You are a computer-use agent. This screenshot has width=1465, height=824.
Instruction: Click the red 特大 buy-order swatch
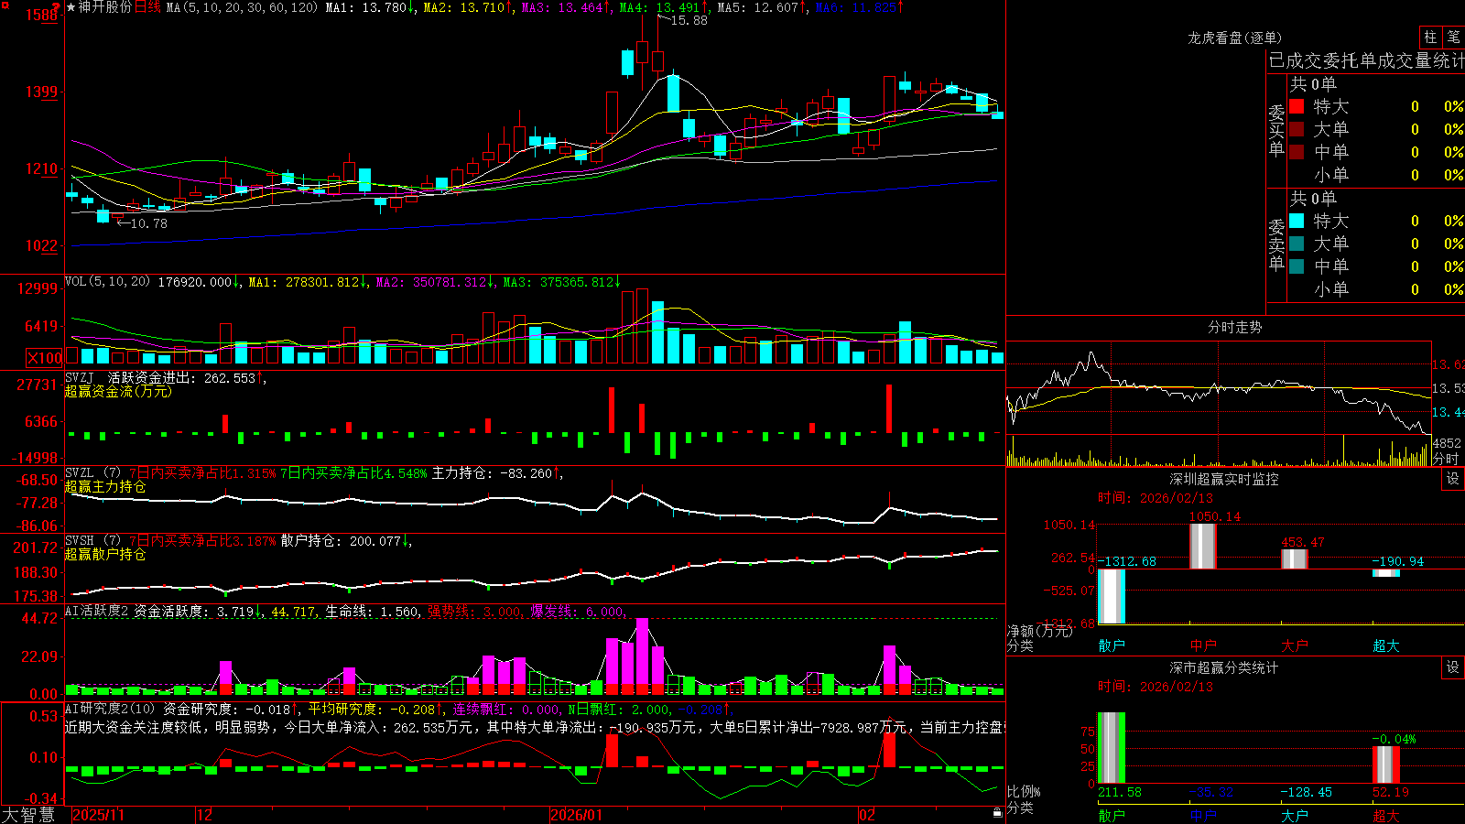tap(1297, 106)
